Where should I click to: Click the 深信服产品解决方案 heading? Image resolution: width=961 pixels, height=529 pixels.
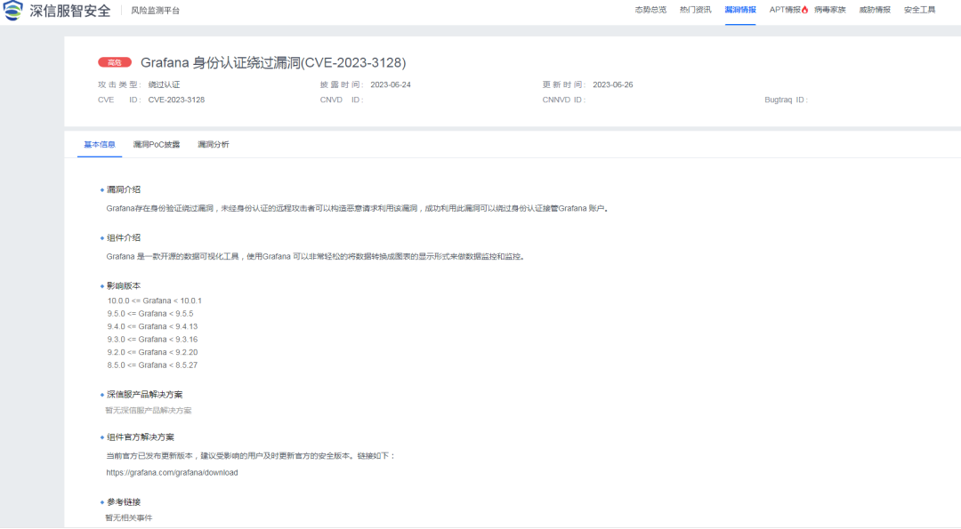coord(145,395)
